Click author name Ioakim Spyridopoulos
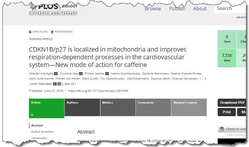 click(x=125, y=74)
